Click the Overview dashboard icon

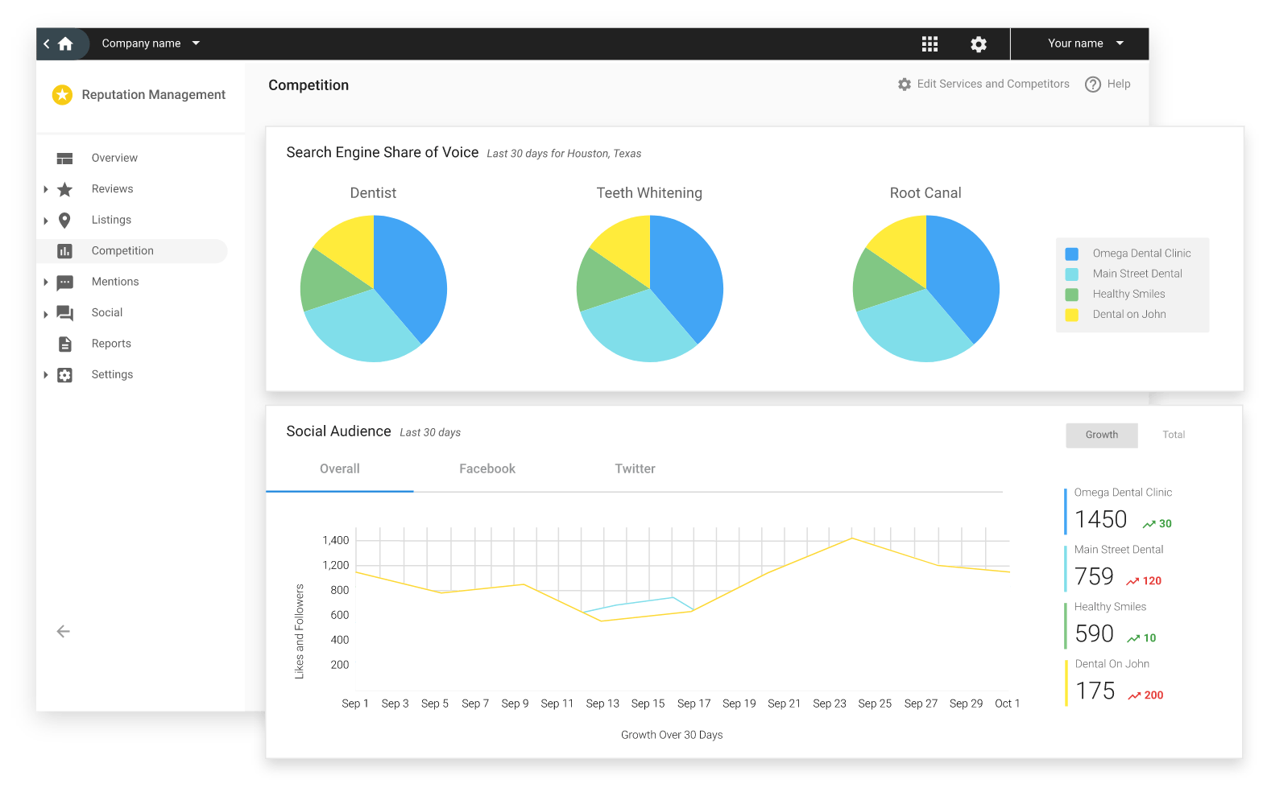(65, 159)
